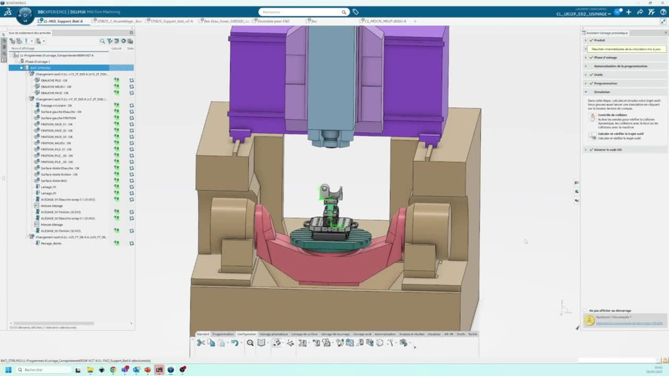Open the Help question mark icon

pyautogui.click(x=663, y=12)
